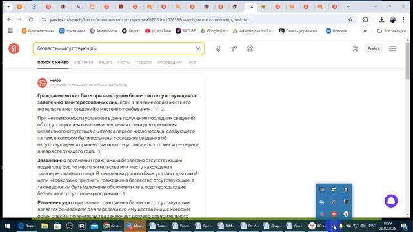Open search filter settings icon
The image size is (413, 232).
coord(234,49)
